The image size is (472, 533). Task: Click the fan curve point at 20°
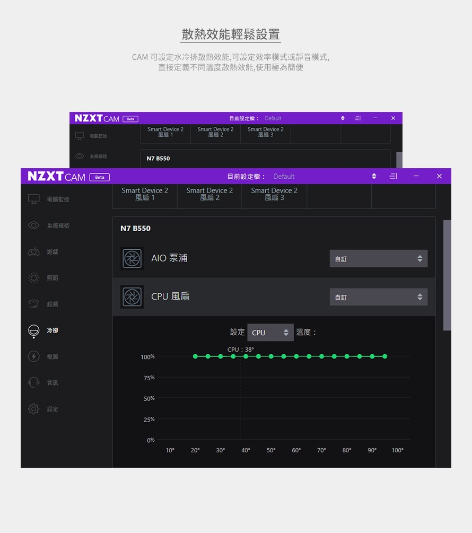point(195,356)
